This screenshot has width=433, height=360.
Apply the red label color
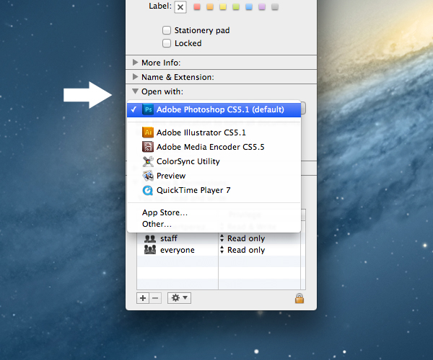(x=197, y=6)
